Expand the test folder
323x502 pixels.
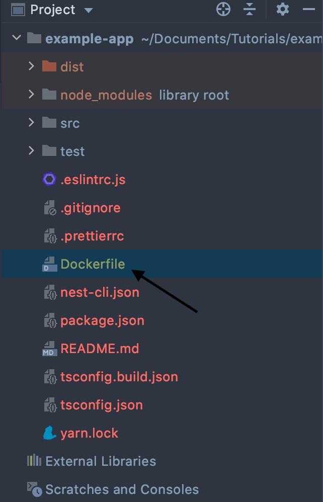pos(31,151)
